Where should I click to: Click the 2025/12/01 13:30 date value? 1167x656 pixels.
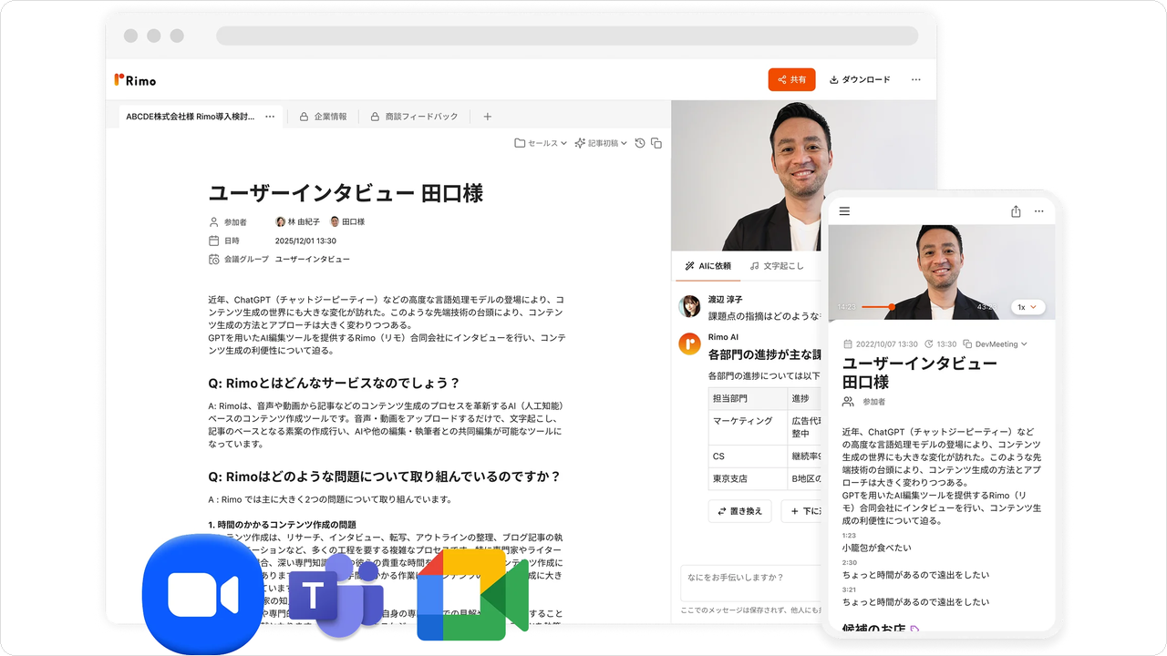point(305,241)
